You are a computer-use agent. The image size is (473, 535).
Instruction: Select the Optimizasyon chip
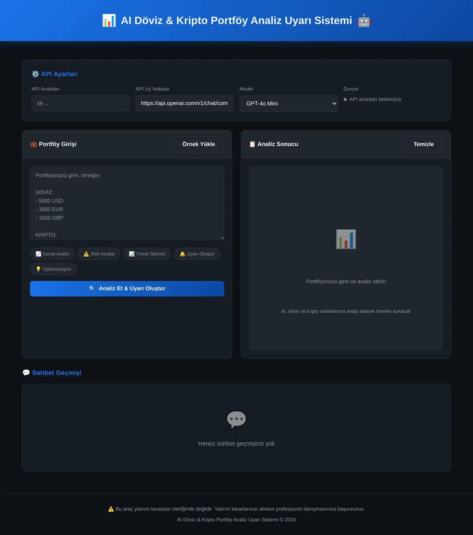pos(54,269)
